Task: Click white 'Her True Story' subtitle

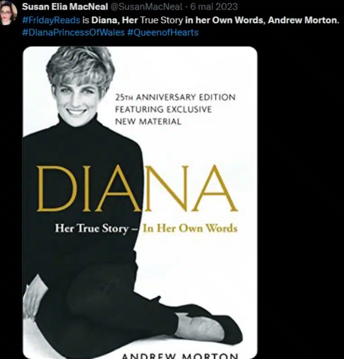Action: coord(92,229)
